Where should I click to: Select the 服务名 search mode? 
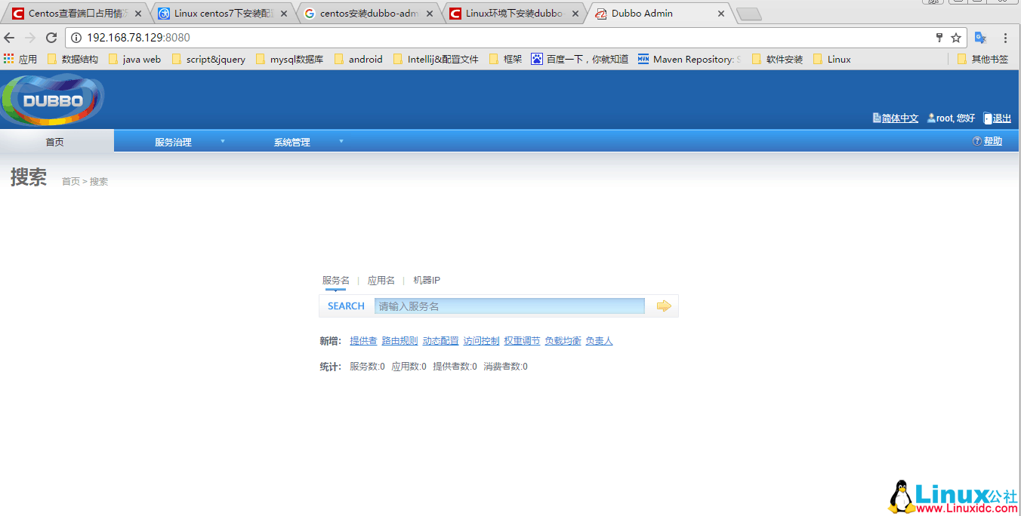click(335, 280)
